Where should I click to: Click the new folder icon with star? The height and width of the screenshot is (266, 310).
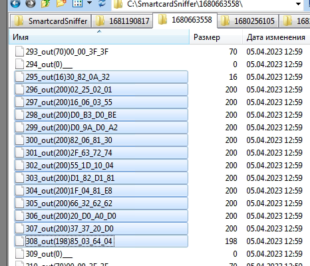click(x=61, y=3)
